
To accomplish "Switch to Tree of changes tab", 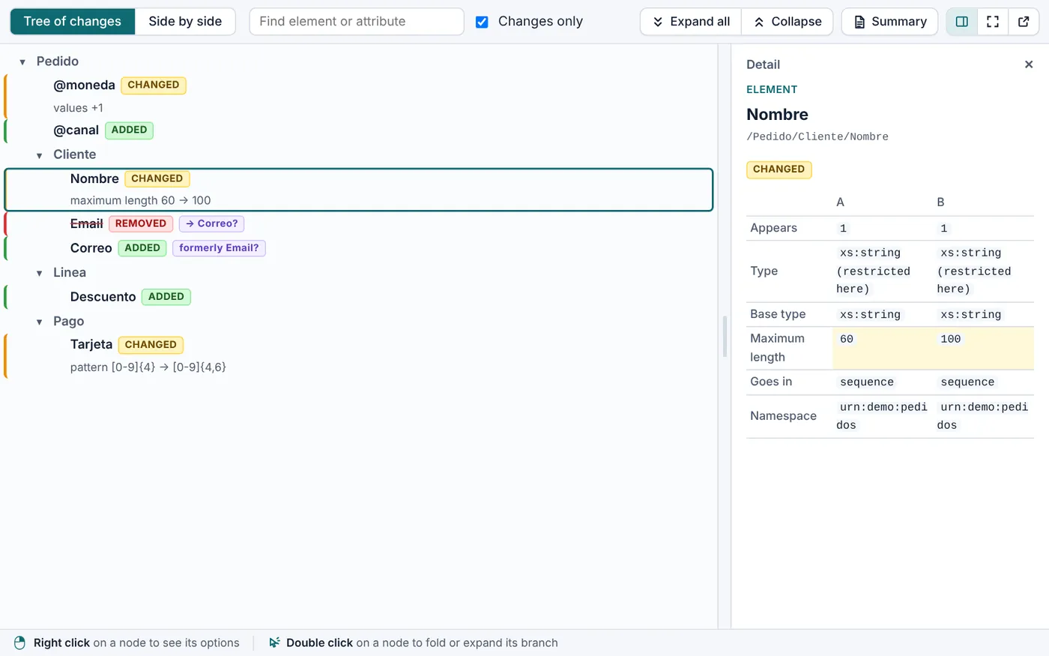I will tap(72, 22).
